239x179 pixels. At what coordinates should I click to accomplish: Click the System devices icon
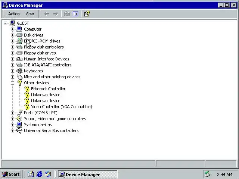[x=19, y=125]
